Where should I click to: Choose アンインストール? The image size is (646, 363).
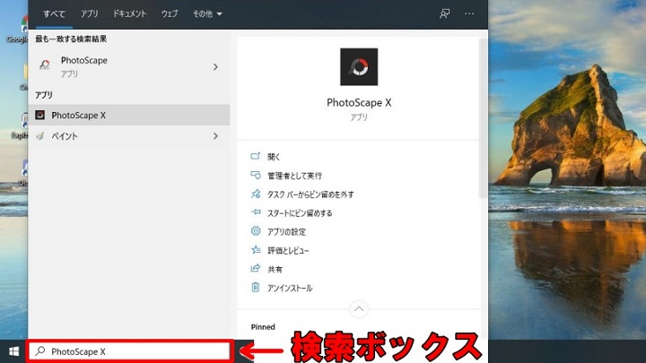290,288
